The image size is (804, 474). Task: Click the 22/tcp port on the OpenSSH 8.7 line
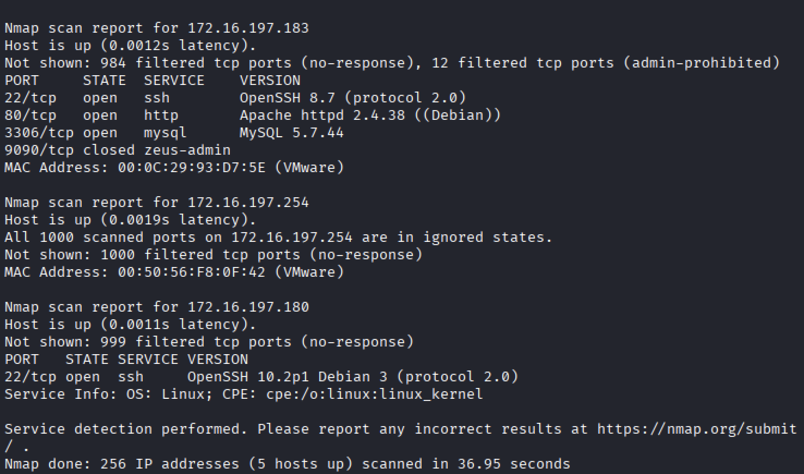[x=30, y=98]
